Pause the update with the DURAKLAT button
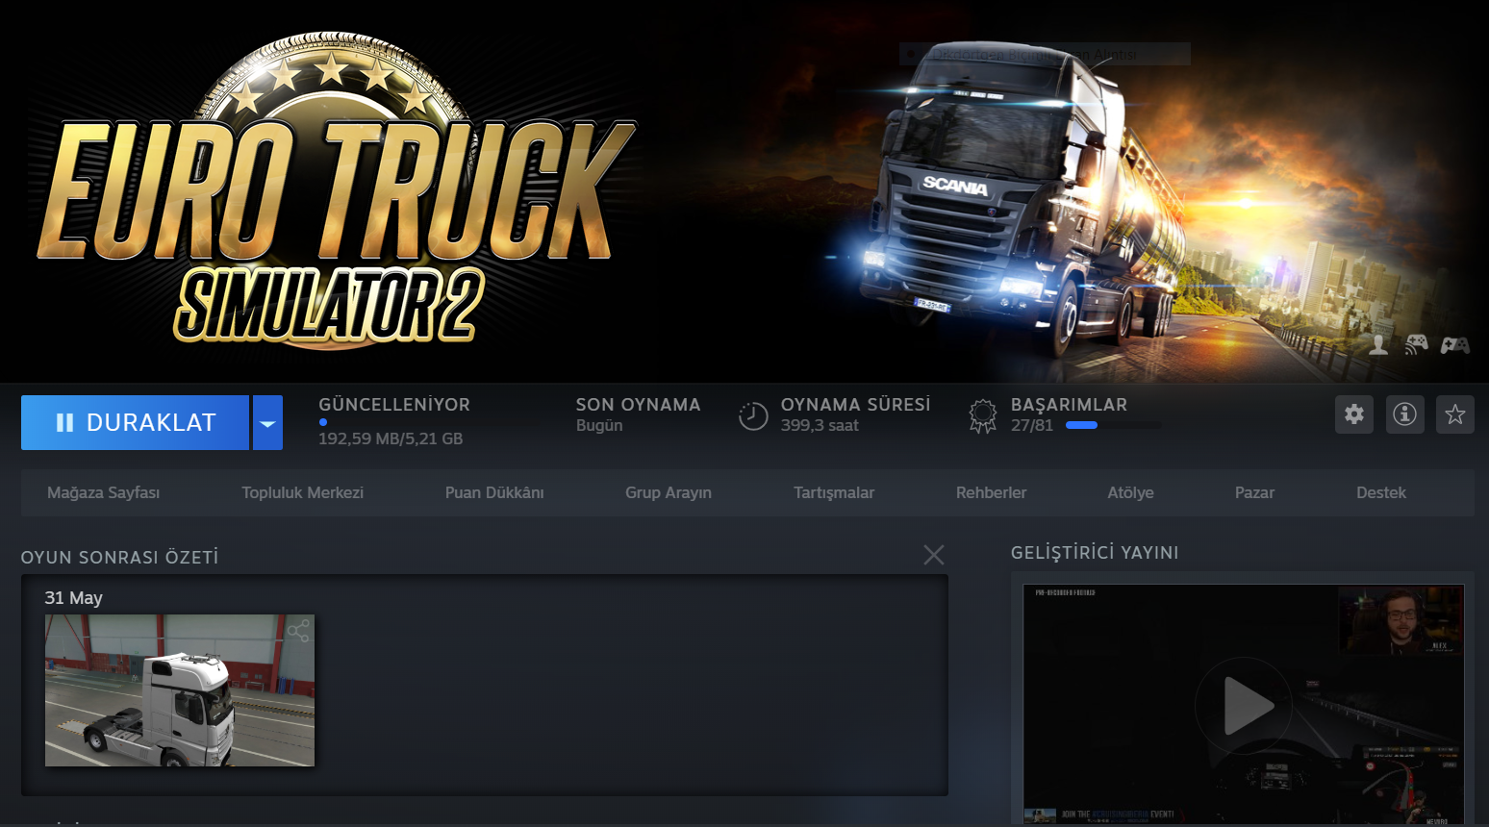This screenshot has width=1489, height=827. [x=135, y=422]
